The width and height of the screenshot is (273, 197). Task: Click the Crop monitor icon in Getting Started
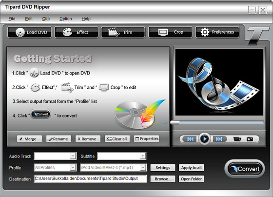click(104, 87)
